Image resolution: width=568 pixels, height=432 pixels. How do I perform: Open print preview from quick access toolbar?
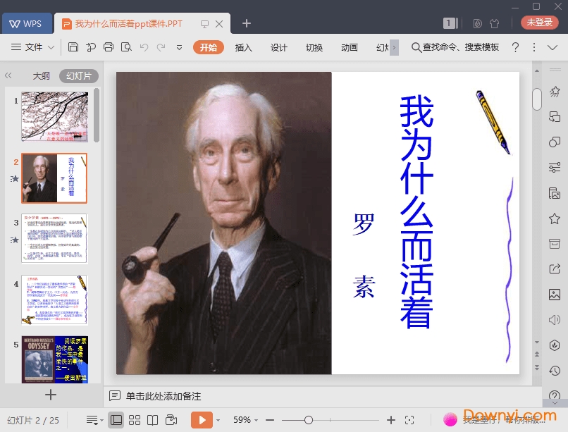[127, 48]
